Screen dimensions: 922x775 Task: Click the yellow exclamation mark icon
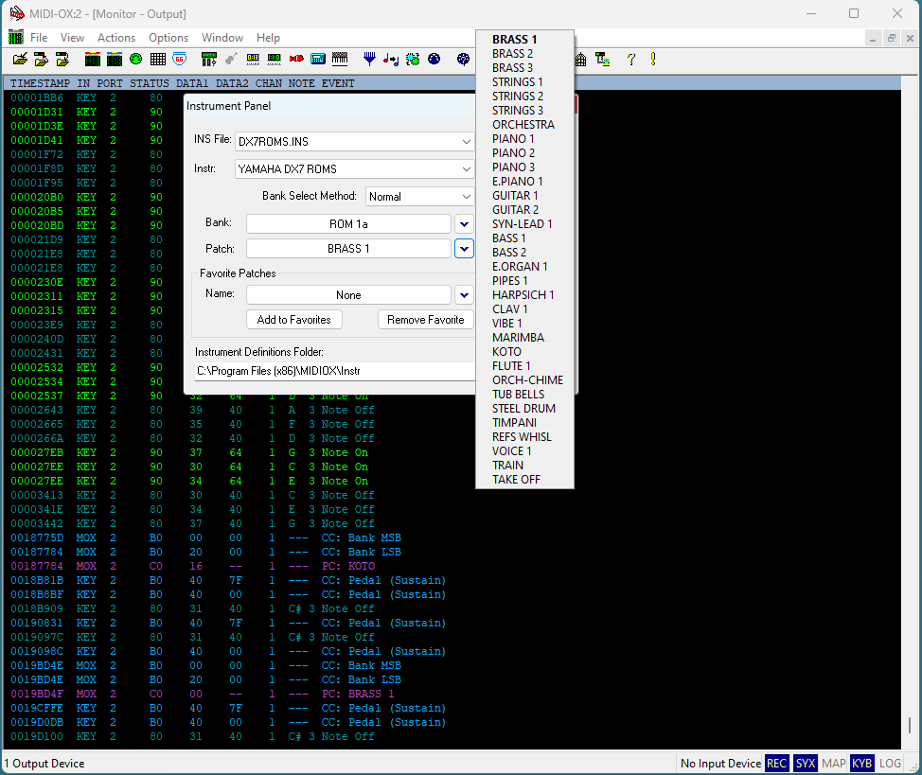[652, 59]
